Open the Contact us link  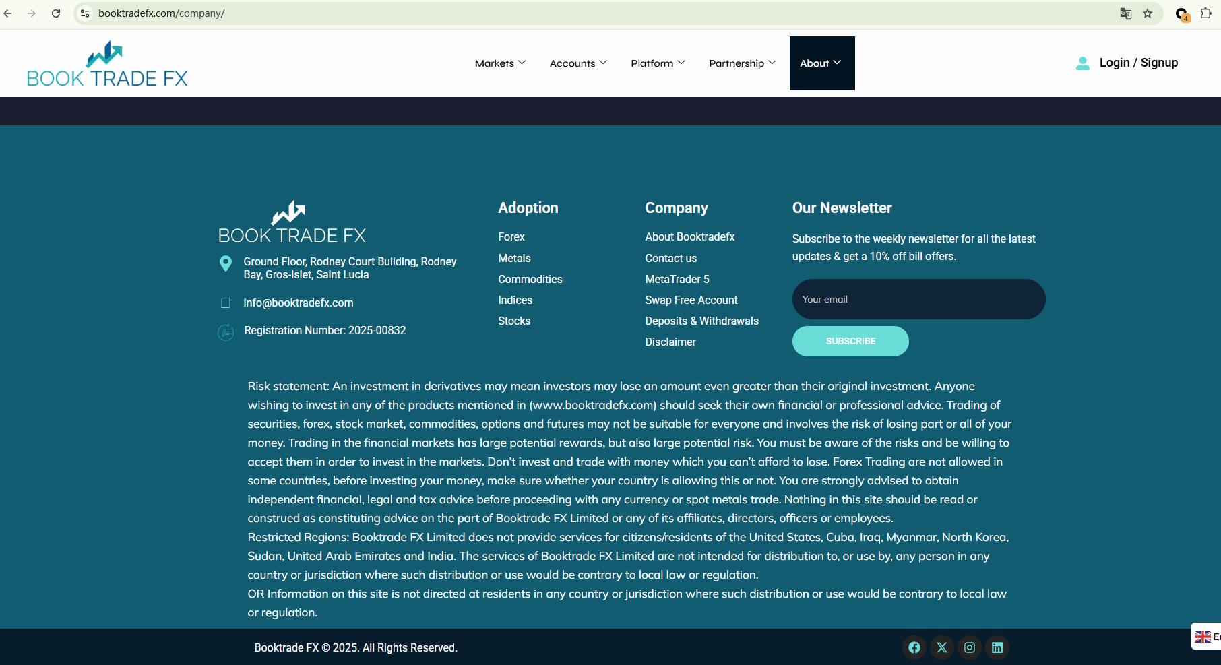point(671,259)
